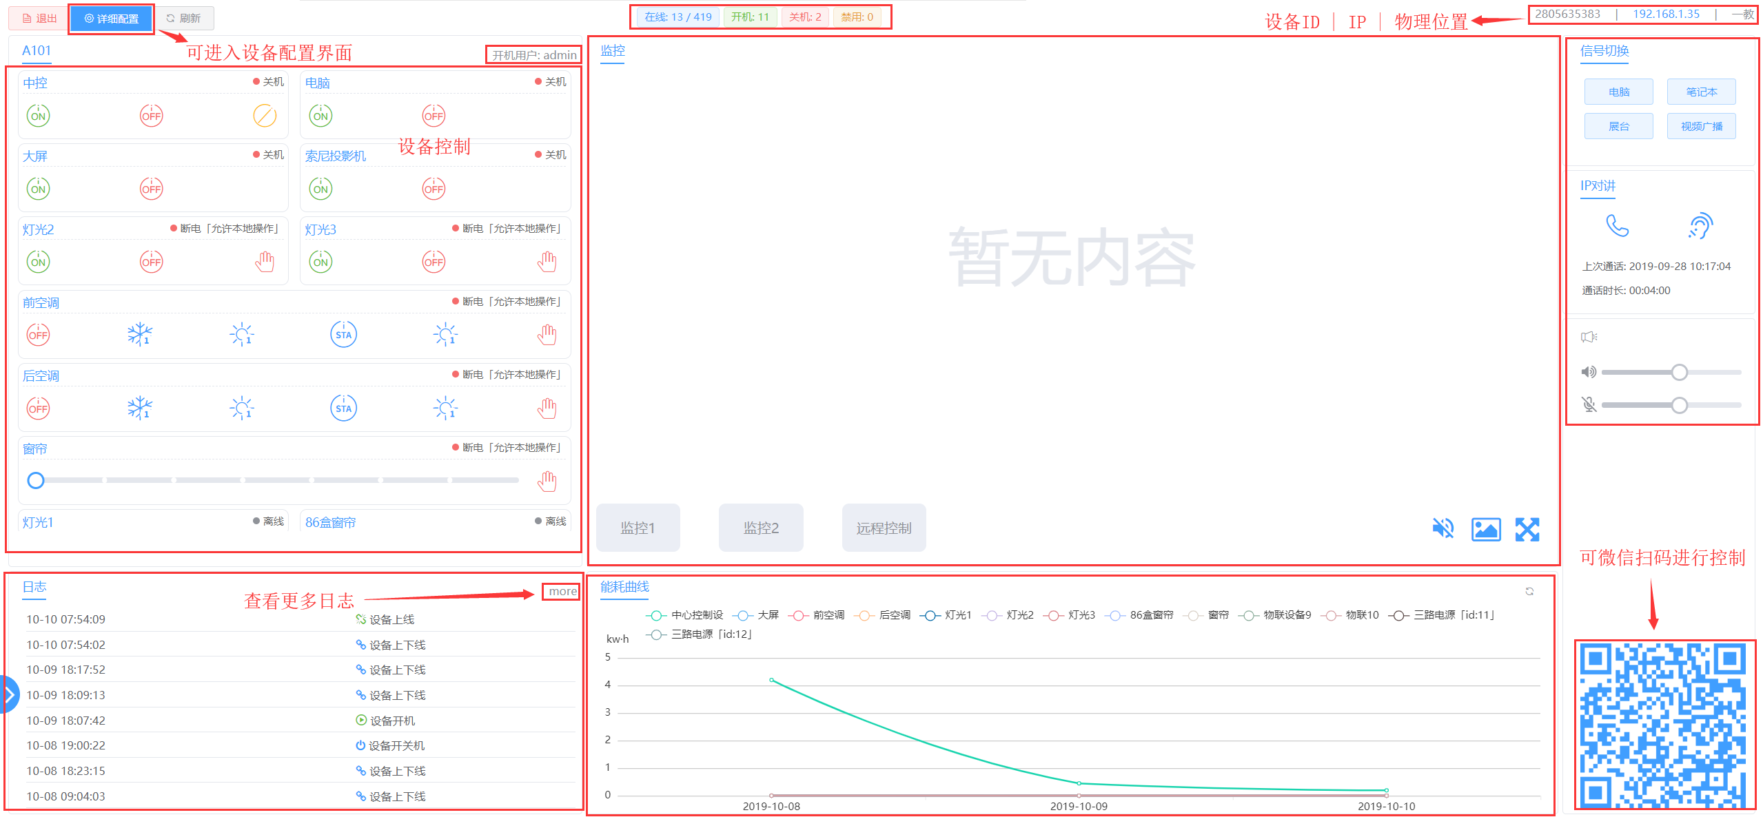Expand the left side panel arrow
The image size is (1763, 817).
pos(8,694)
